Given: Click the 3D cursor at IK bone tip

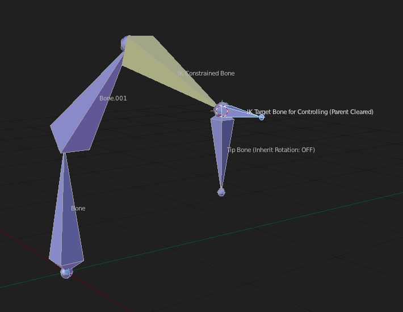Looking at the screenshot, I should 221,111.
